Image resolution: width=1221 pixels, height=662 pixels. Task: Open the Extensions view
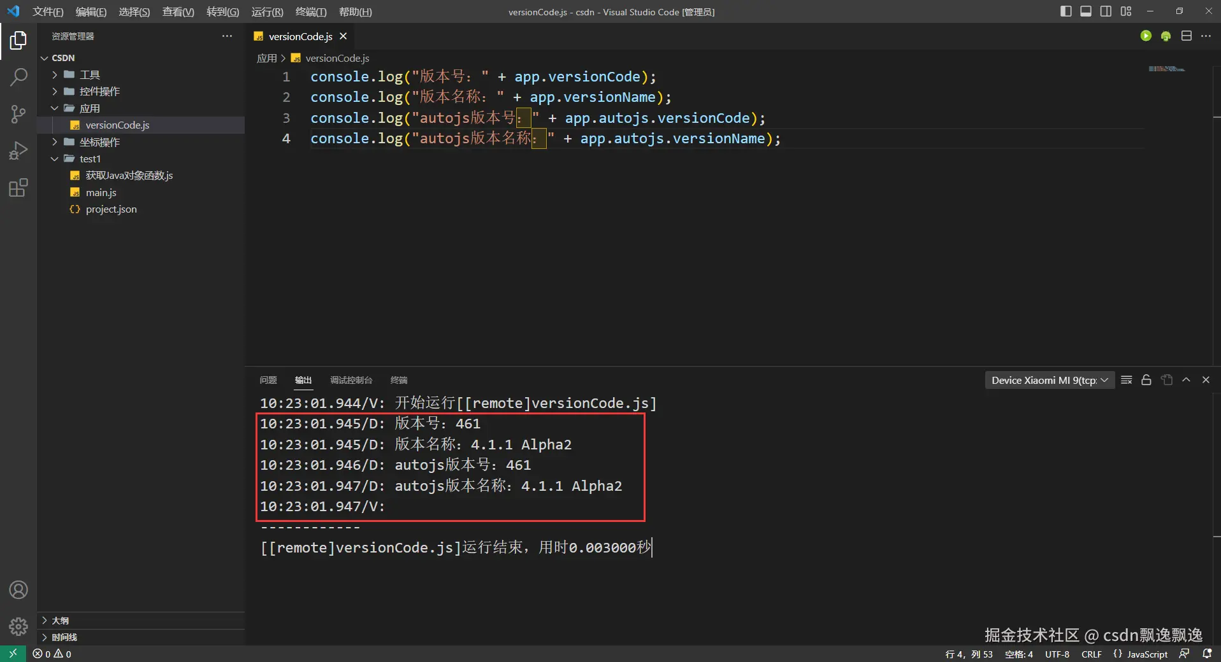pyautogui.click(x=18, y=188)
